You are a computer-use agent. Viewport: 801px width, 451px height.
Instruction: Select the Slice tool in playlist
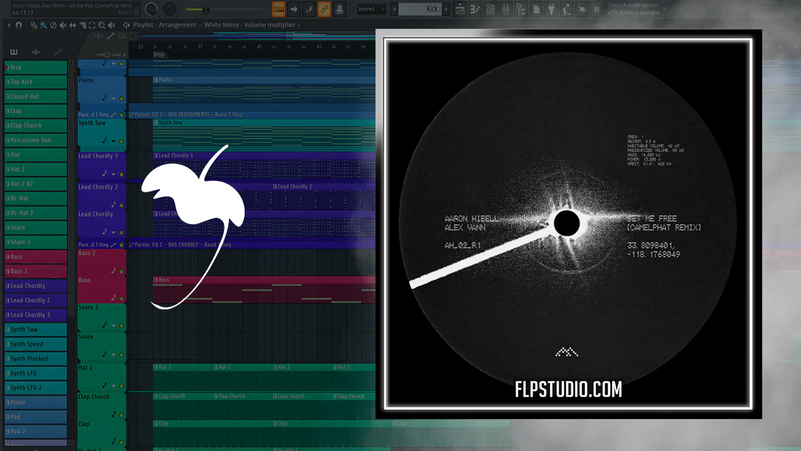[83, 25]
